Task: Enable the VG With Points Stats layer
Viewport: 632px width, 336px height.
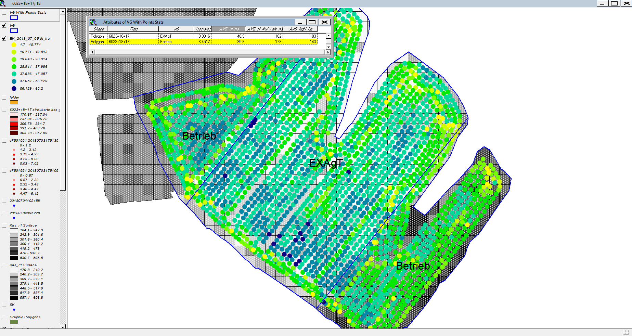Action: pyautogui.click(x=4, y=13)
